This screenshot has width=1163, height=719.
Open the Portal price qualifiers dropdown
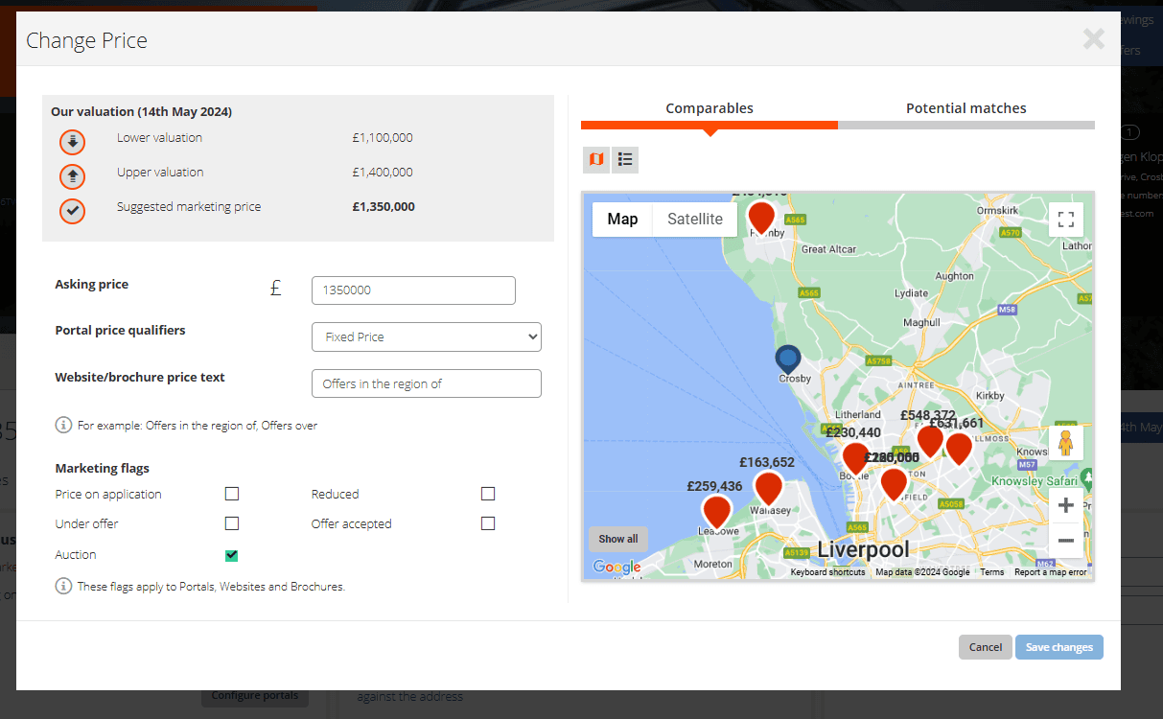(427, 337)
